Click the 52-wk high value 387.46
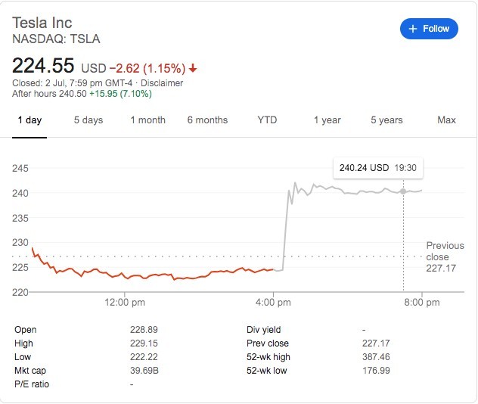 point(377,357)
